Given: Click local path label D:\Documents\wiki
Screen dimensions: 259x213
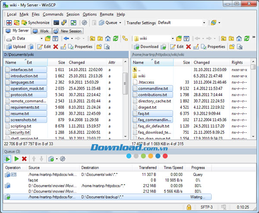Looking at the screenshot, I should pyautogui.click(x=19, y=55).
